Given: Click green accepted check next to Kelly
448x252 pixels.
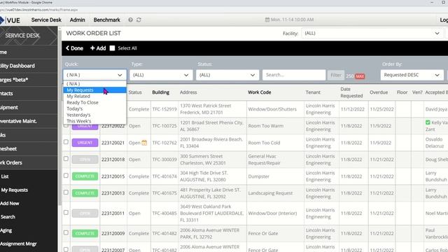Looking at the screenshot, I should click(x=428, y=122).
